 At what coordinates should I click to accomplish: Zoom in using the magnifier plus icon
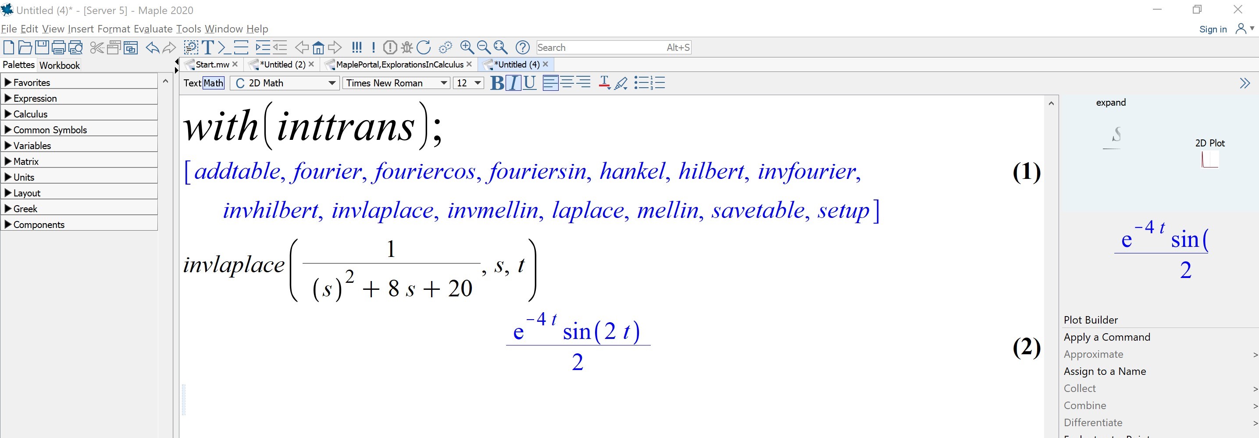click(x=467, y=47)
